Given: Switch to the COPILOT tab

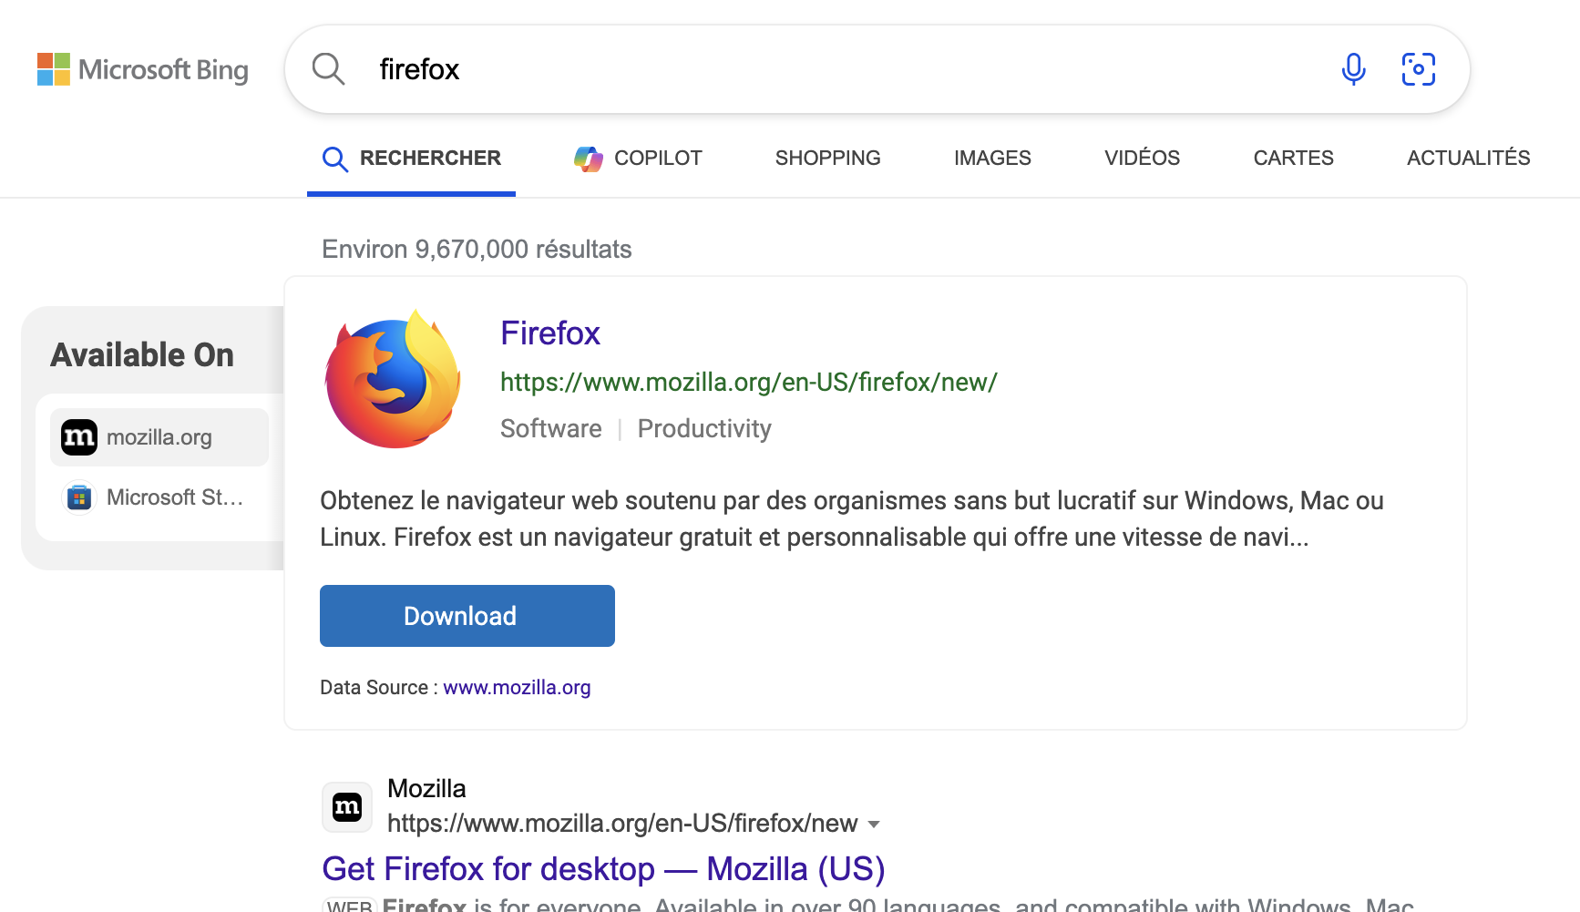Looking at the screenshot, I should click(x=639, y=159).
